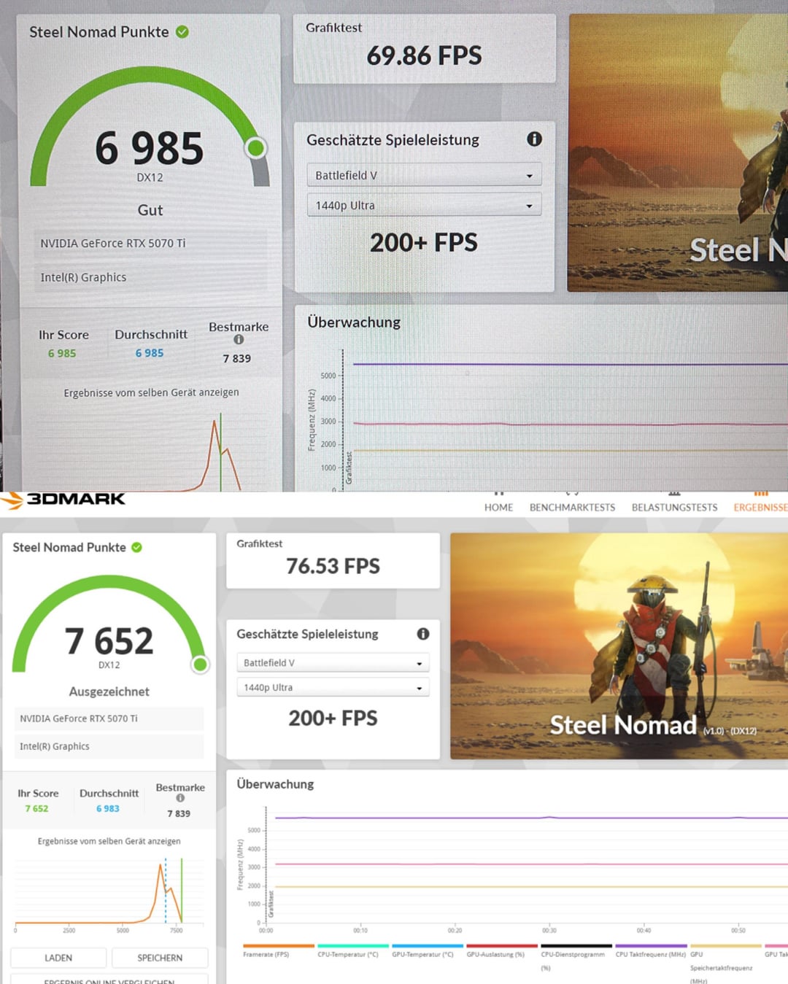Image resolution: width=788 pixels, height=984 pixels.
Task: Open info icon of Geschätzte Spieleleistung in 76.53 FPS result
Action: 423,634
